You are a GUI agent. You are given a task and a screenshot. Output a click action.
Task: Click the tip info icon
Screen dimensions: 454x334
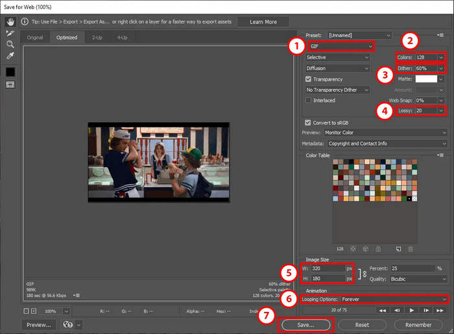[x=25, y=21]
